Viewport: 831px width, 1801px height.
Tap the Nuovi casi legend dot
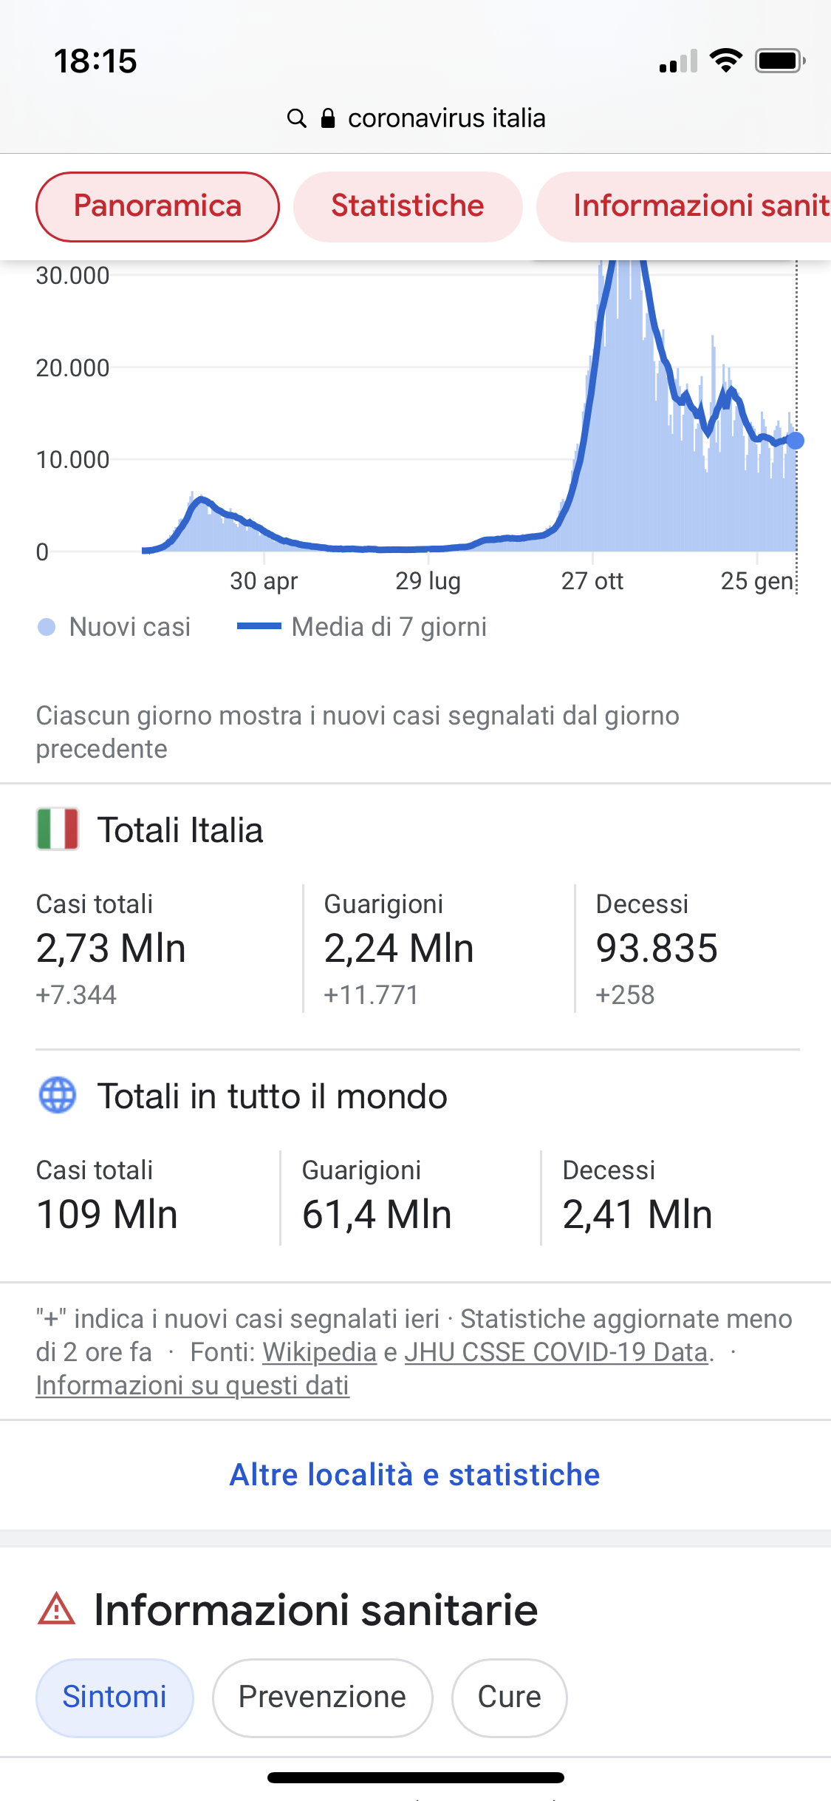(x=47, y=627)
